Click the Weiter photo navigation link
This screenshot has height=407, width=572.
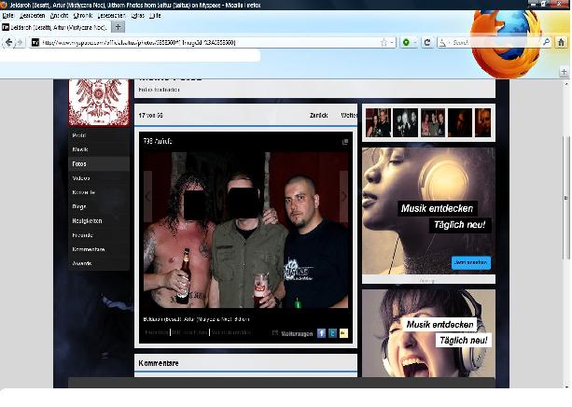coord(349,116)
